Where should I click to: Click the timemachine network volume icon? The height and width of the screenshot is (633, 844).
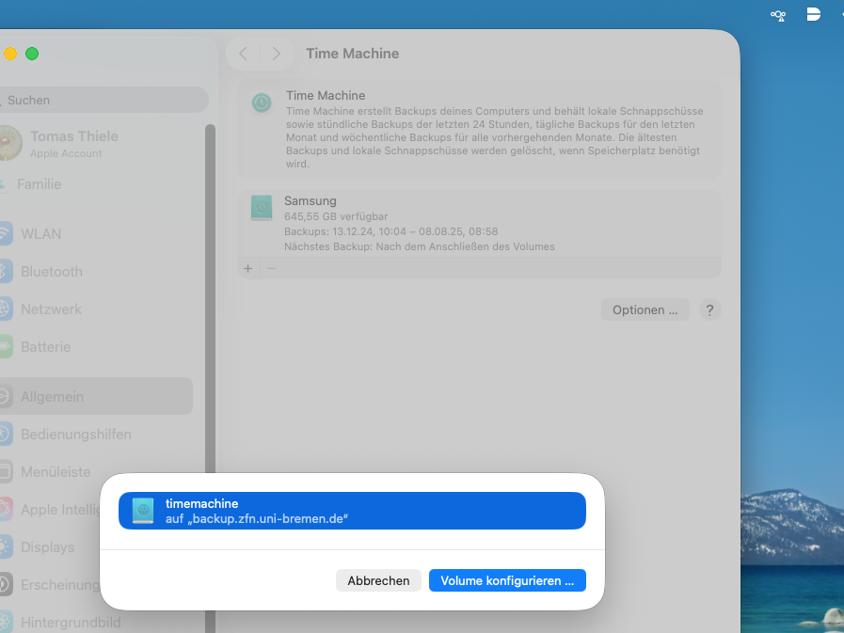tap(143, 511)
